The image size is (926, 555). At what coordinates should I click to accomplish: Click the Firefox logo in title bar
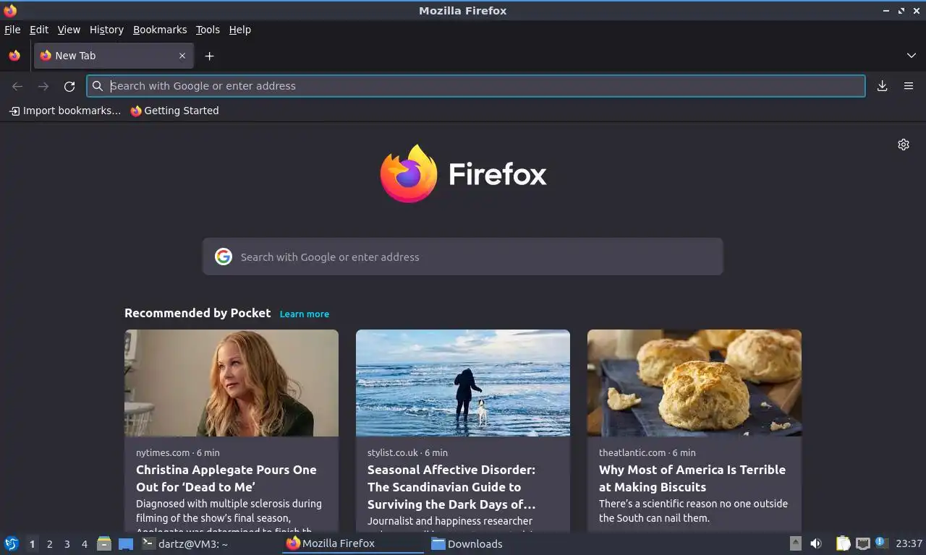pyautogui.click(x=10, y=10)
